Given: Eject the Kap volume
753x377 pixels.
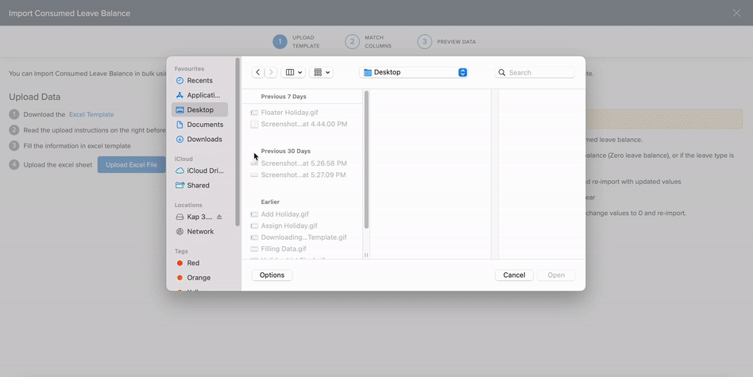Looking at the screenshot, I should (x=219, y=217).
